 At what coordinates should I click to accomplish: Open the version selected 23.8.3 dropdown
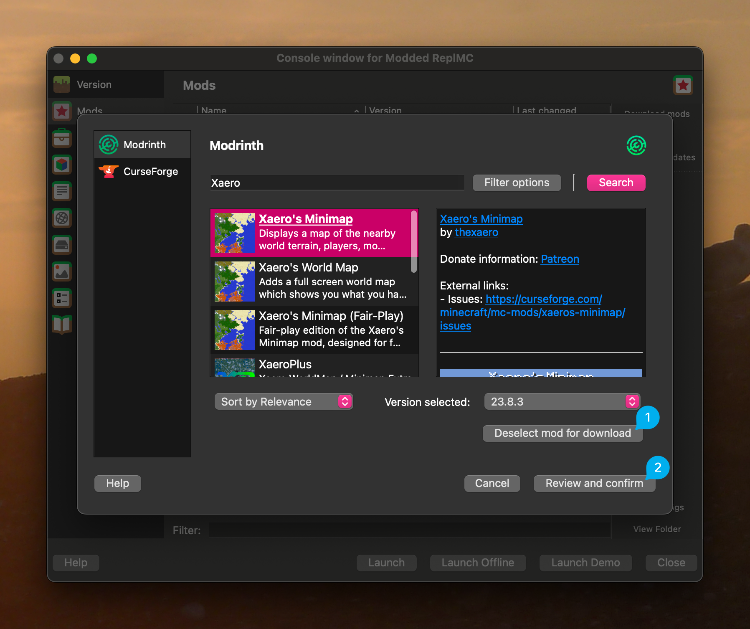[562, 402]
